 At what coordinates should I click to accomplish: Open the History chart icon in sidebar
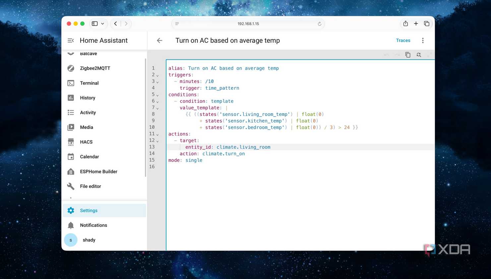pos(71,98)
